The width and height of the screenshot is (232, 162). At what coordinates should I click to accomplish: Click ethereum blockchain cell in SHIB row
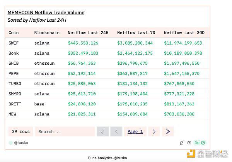coord(44,63)
